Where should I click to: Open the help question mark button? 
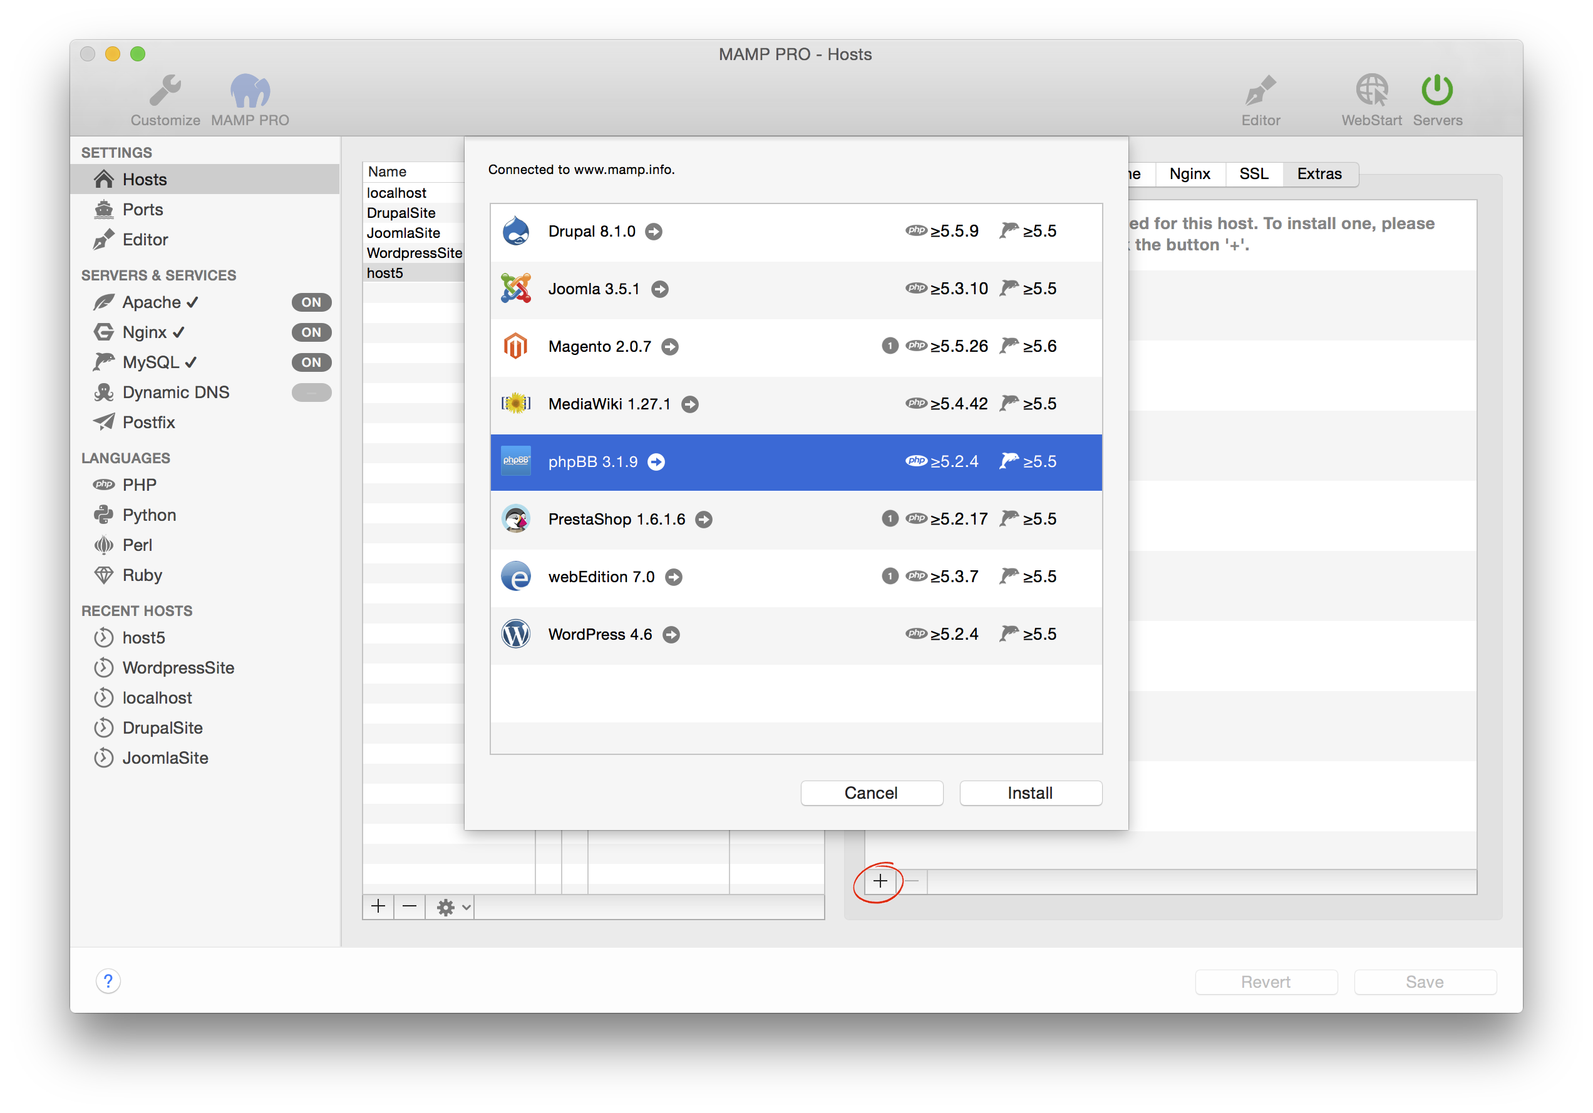(x=108, y=982)
